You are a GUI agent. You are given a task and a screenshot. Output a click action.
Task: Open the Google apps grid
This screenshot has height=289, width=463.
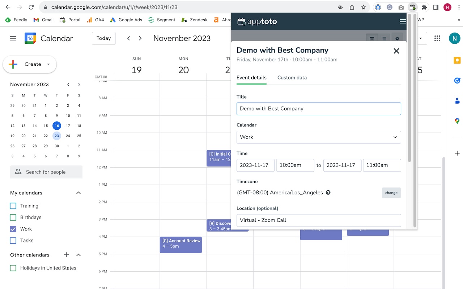(437, 38)
